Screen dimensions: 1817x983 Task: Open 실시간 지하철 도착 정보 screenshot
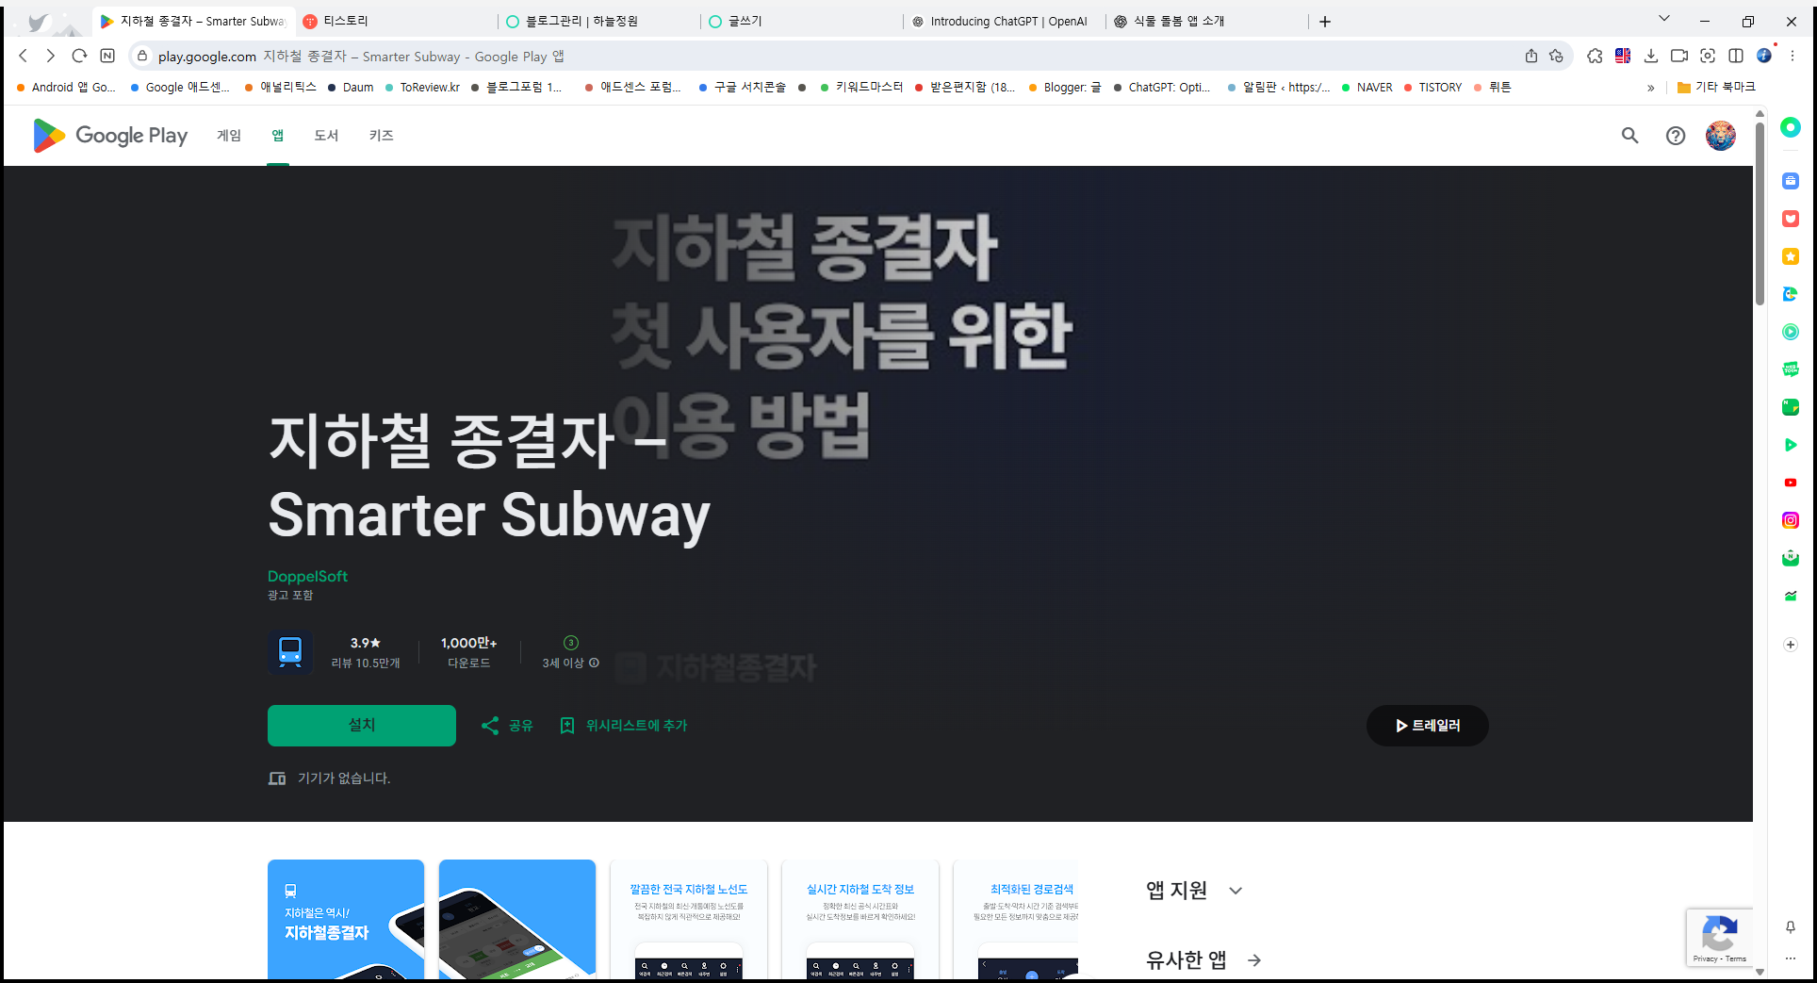(860, 920)
